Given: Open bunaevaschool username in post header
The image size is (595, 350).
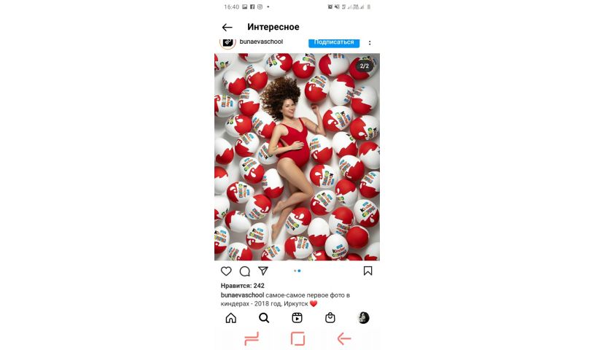Looking at the screenshot, I should (x=261, y=42).
